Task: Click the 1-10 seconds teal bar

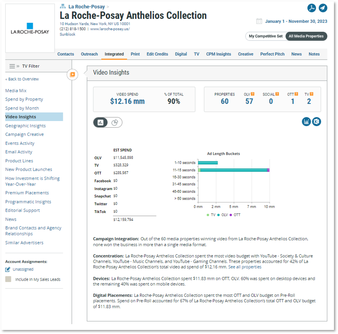Action: [x=208, y=163]
